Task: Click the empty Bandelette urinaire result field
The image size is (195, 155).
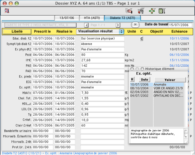Action: tap(102, 131)
